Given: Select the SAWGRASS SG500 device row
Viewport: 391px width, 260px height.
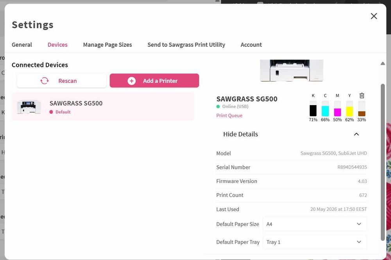Looking at the screenshot, I should 103,107.
